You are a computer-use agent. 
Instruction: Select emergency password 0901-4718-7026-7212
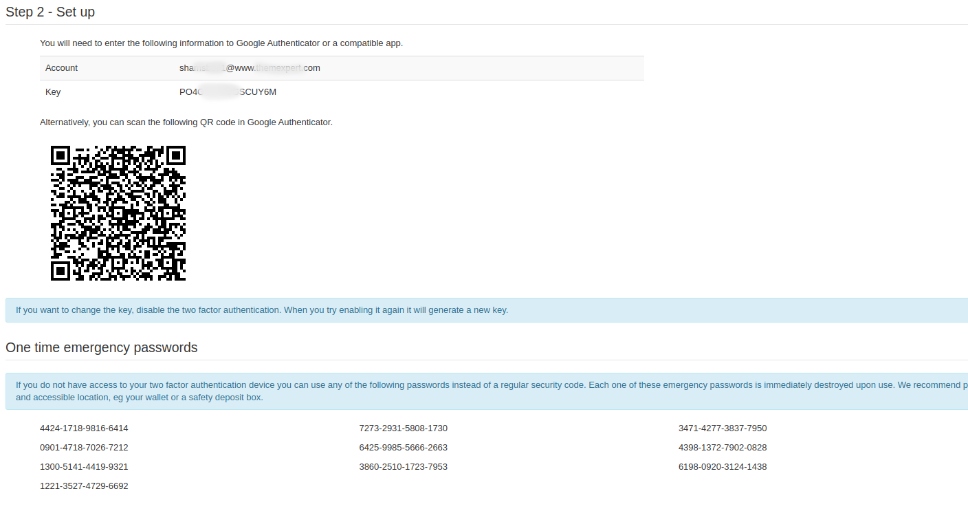pos(84,447)
